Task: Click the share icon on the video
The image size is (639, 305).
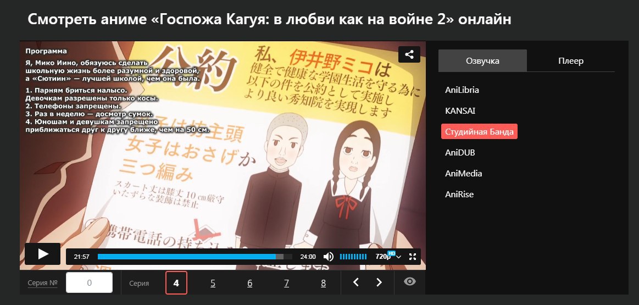Action: [x=409, y=54]
